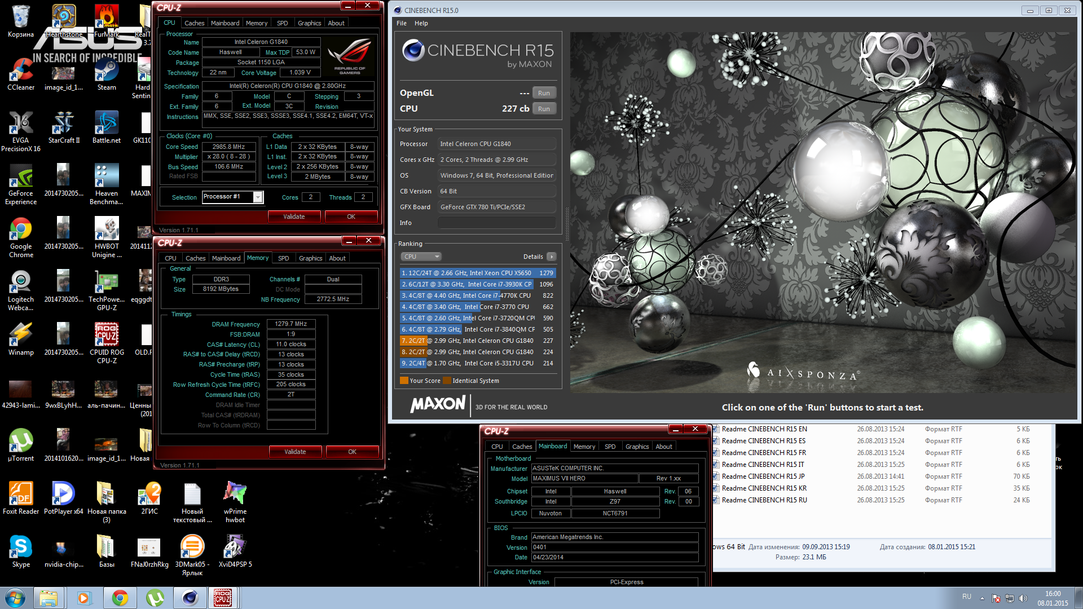Open the CPU ranking type dropdown in Cinebench
This screenshot has width=1083, height=609.
(421, 257)
